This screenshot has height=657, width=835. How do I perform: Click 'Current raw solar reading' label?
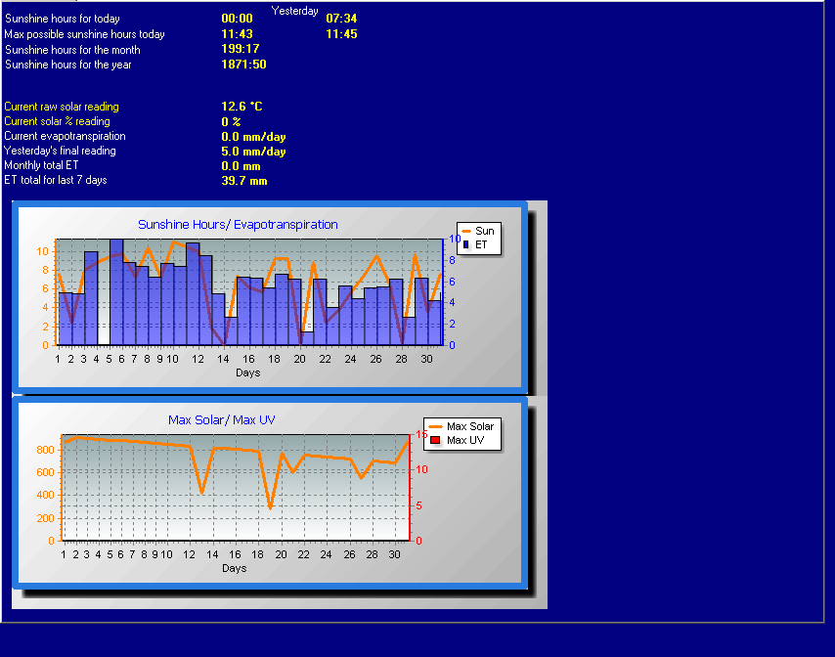pos(62,107)
